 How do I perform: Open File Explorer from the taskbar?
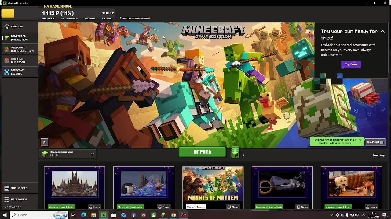[x=93, y=215]
